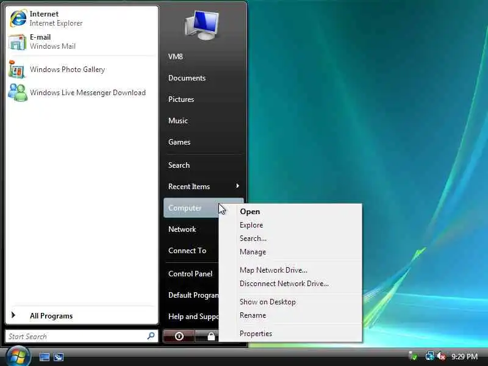Click the computer user picture icon
The height and width of the screenshot is (366, 488).
[x=203, y=25]
